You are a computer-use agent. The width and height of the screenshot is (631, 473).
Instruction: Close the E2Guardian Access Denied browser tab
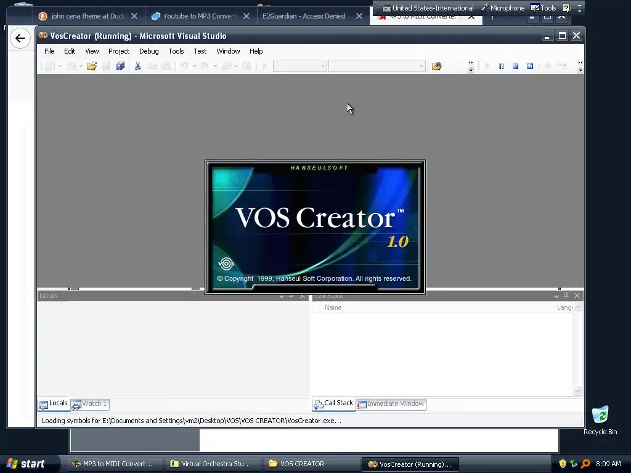359,16
